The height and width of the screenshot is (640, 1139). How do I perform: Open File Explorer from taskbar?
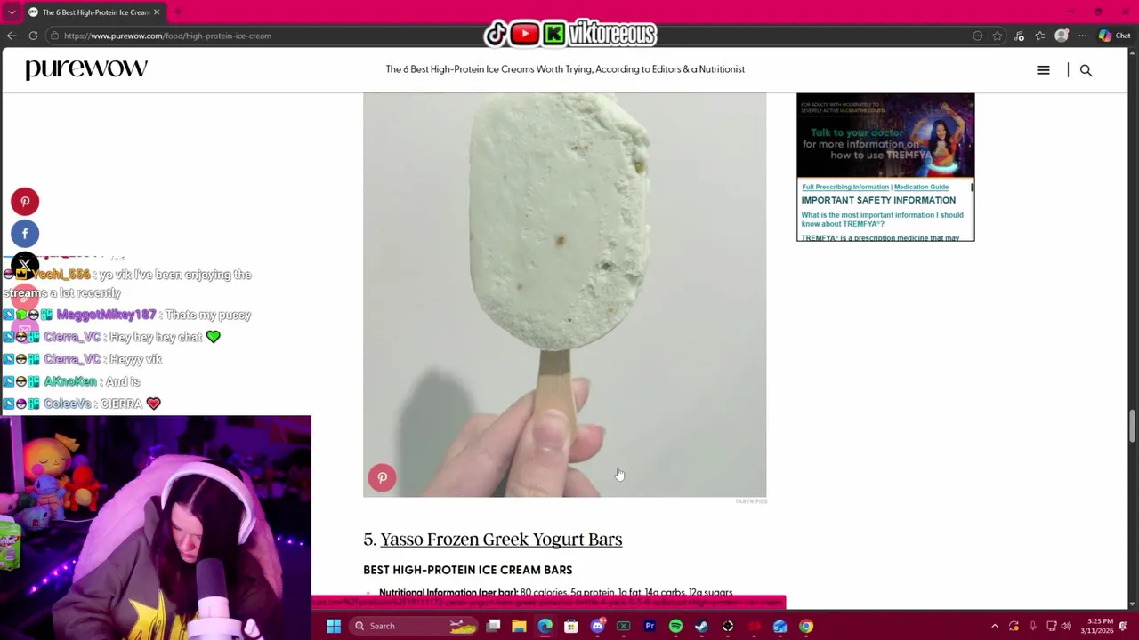(519, 627)
